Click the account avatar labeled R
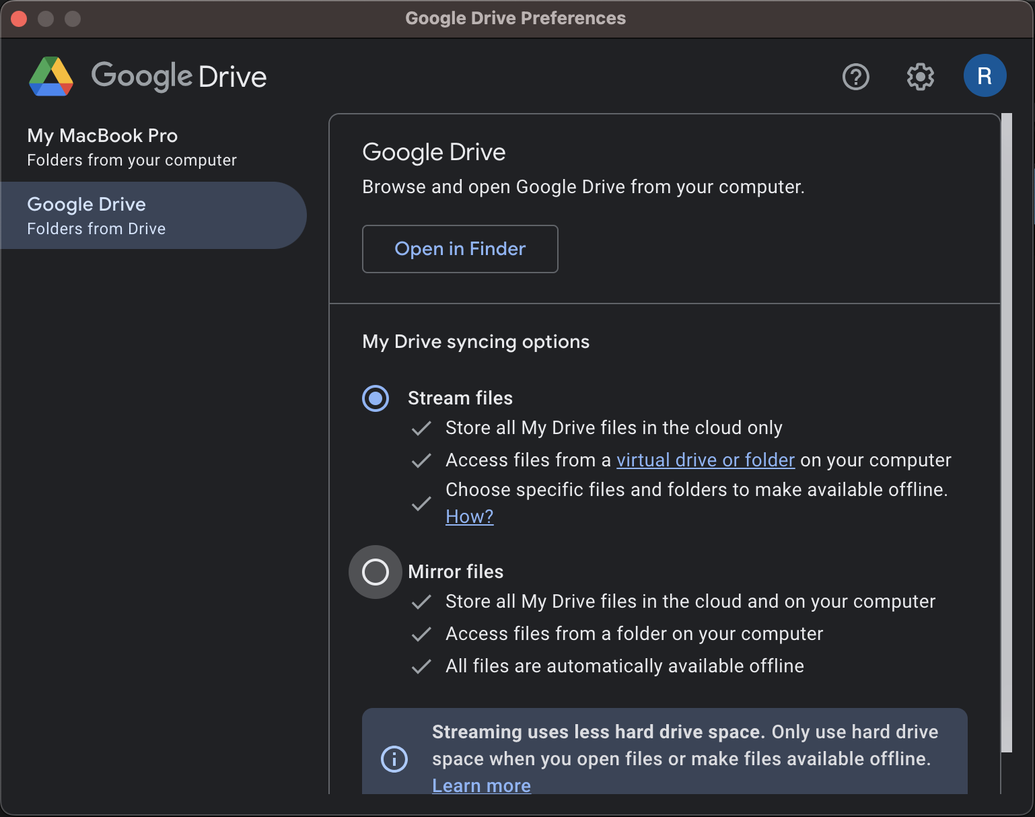The width and height of the screenshot is (1035, 817). pos(985,76)
